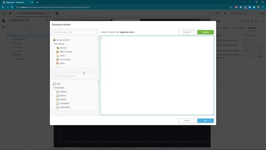Close the Component Tree panel
The width and height of the screenshot is (266, 150).
pyautogui.click(x=47, y=20)
